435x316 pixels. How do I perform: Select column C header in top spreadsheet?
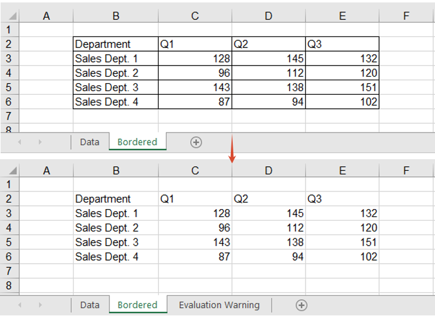195,16
